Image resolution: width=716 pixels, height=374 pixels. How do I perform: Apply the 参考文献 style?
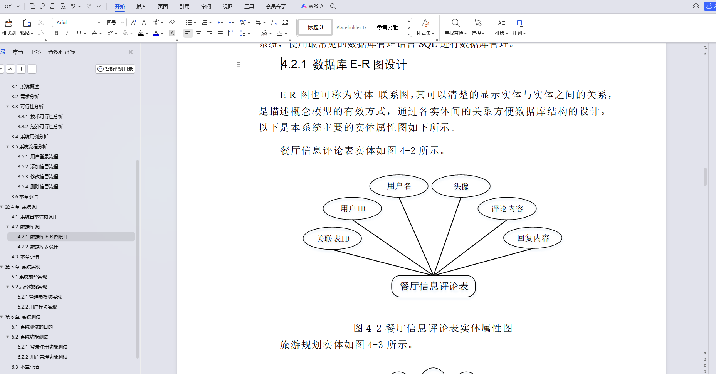tap(387, 27)
